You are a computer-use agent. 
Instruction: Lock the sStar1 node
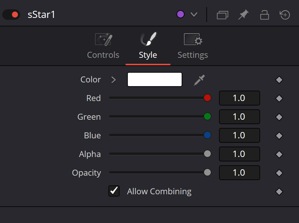pyautogui.click(x=265, y=15)
